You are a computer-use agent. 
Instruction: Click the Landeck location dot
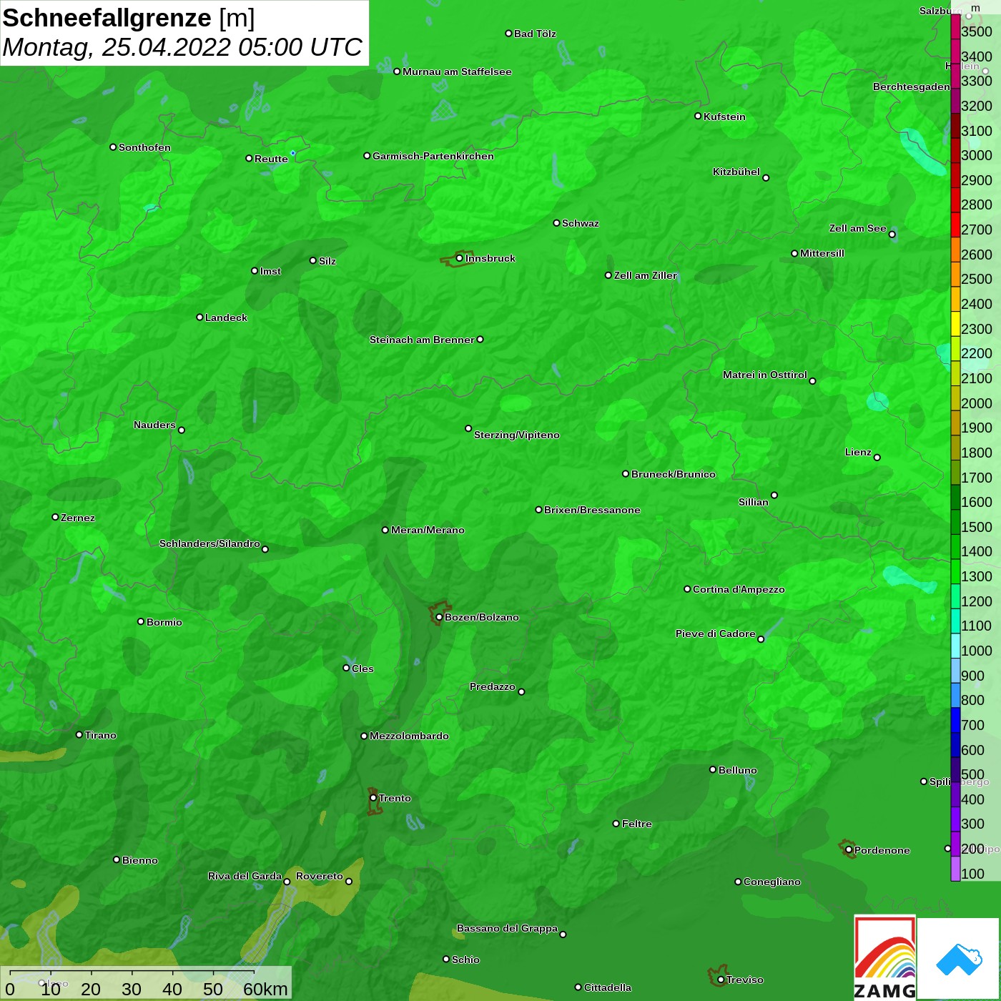(x=199, y=317)
